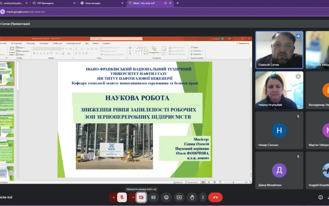Image resolution: width=329 pixels, height=206 pixels.
Task: Toggle underline formatting in PowerPoint ribbon
Action: [41, 54]
